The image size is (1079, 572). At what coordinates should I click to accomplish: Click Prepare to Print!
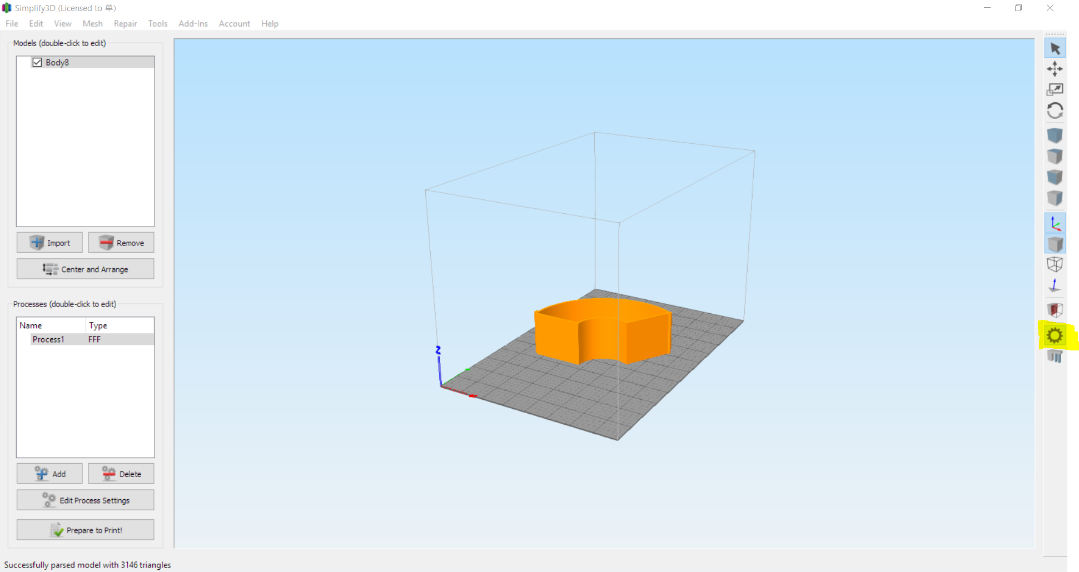pyautogui.click(x=85, y=530)
